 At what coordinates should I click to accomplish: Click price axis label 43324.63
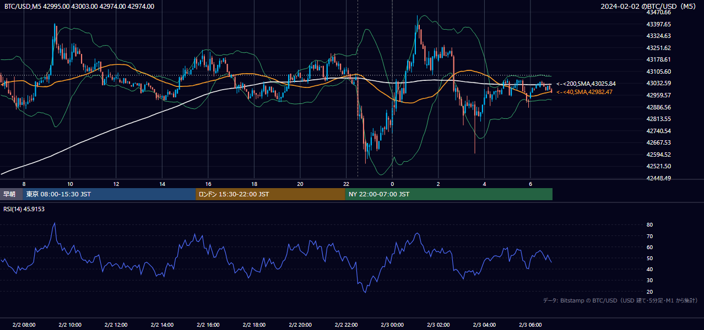[x=658, y=36]
